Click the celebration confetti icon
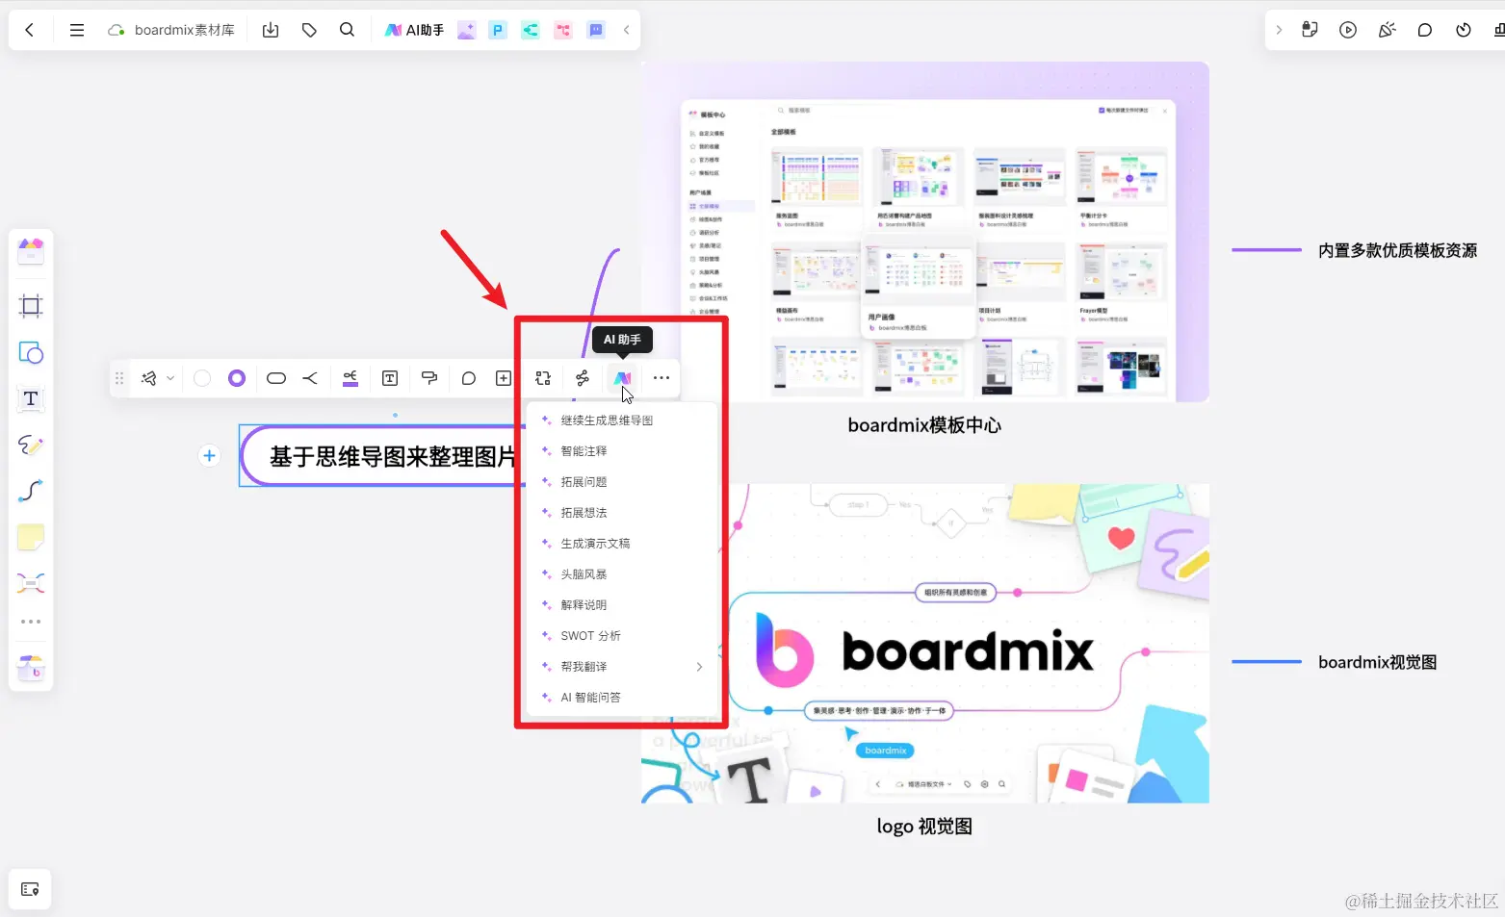 pos(1387,30)
